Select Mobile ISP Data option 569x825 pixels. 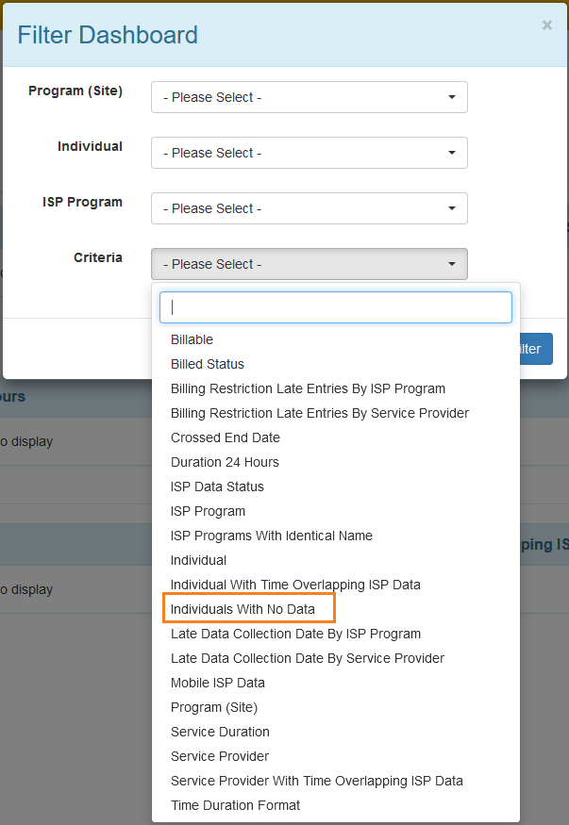tap(218, 683)
